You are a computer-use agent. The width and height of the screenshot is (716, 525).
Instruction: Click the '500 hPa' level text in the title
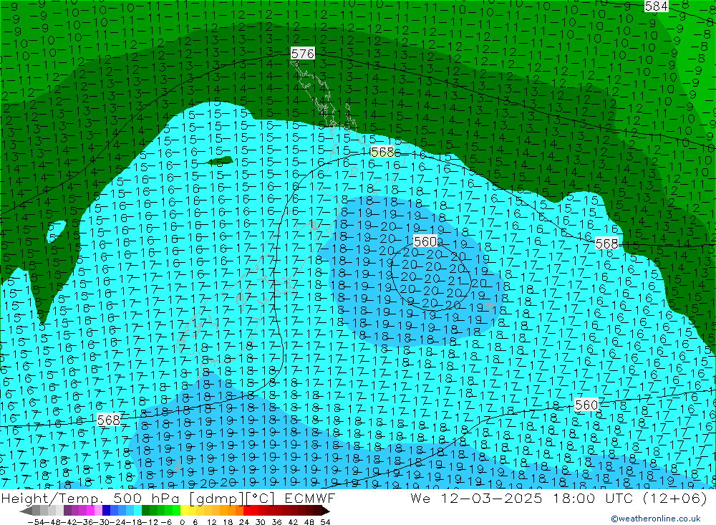[147, 498]
